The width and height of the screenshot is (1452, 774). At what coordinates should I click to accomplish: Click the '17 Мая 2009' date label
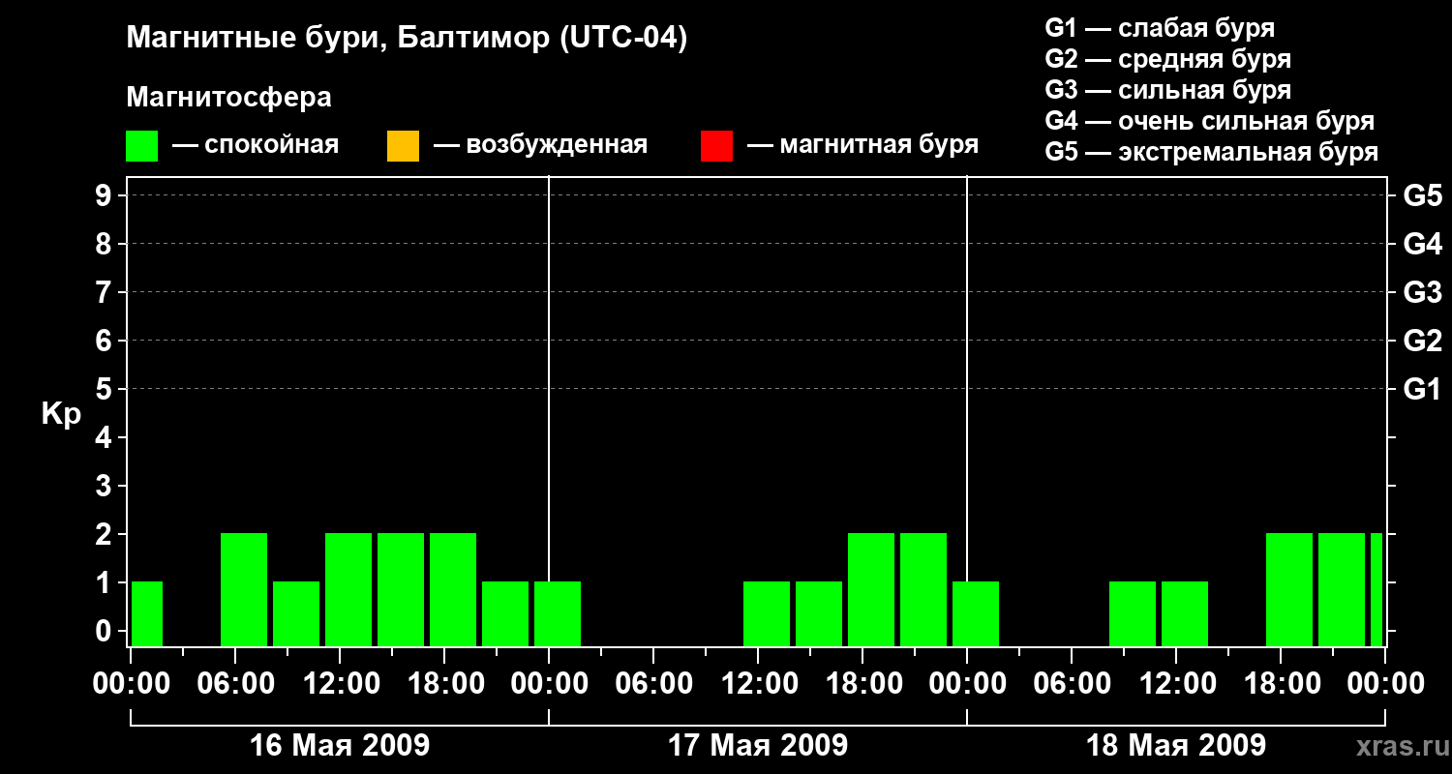tap(758, 745)
